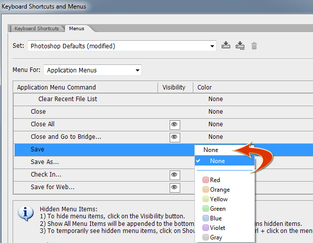Save current menu set icon

click(226, 45)
